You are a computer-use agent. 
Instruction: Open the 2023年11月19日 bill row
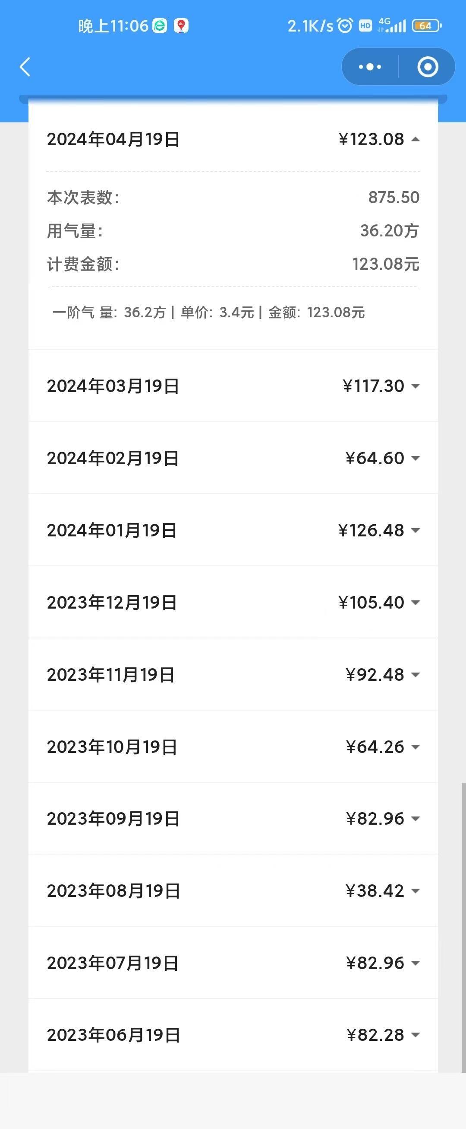coord(233,675)
